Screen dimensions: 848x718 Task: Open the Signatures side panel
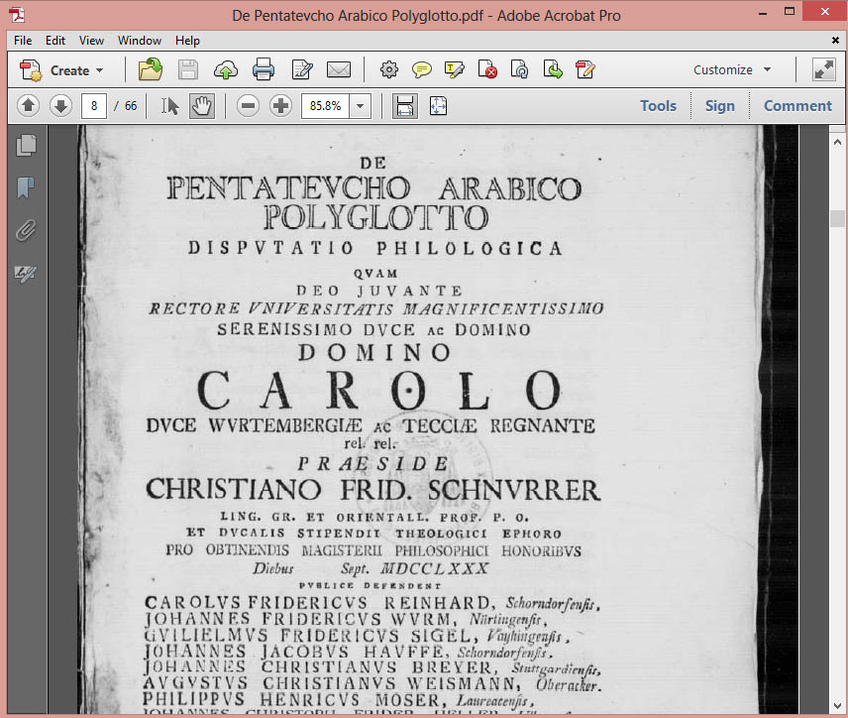click(27, 274)
